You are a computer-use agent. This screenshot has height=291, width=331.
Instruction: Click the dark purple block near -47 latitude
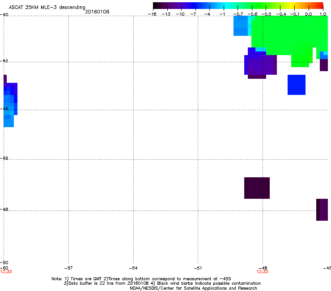coord(257,188)
